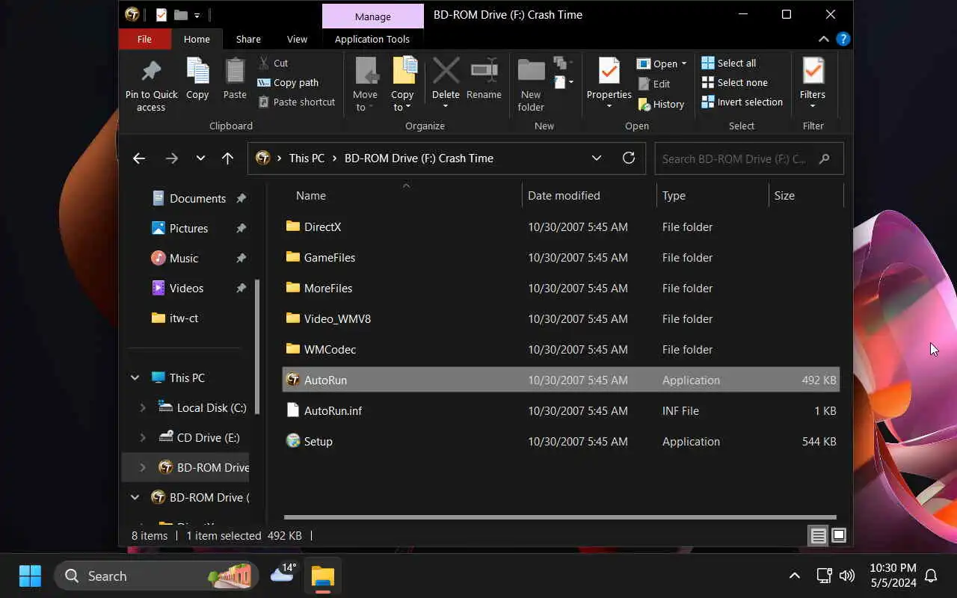Switch to the View ribbon tab
This screenshot has height=598, width=957.
pyautogui.click(x=297, y=39)
